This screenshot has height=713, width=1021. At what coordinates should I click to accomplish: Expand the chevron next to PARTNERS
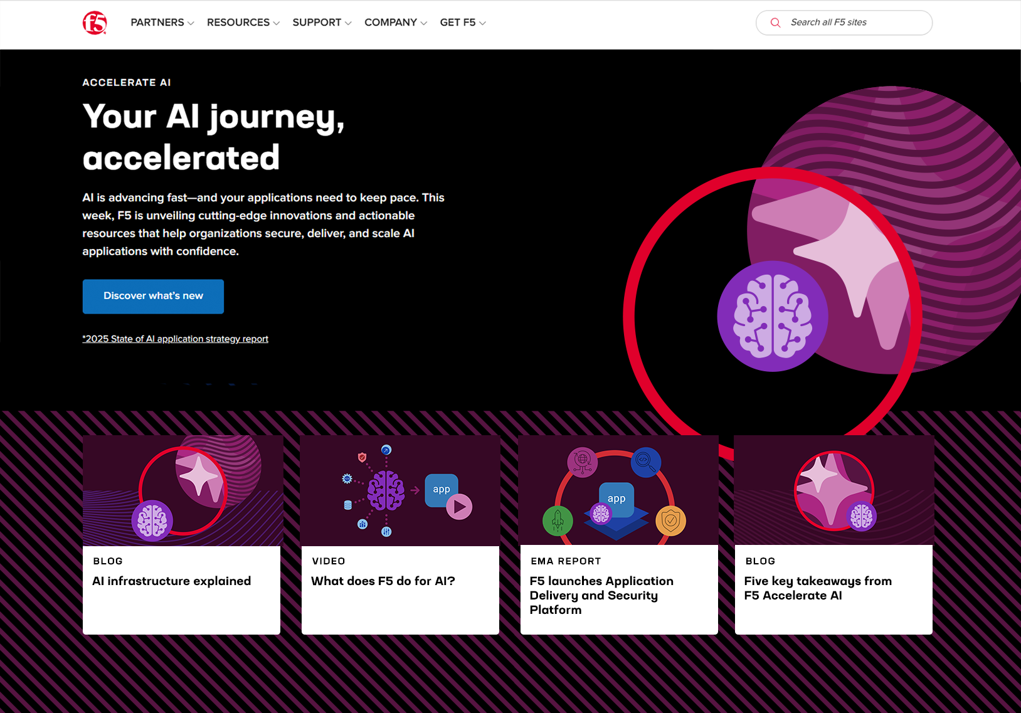point(191,23)
